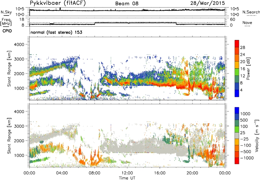Viewport: 260px width, 180px height.
Task: Click the 'N.Search' legend label
Action: click(x=251, y=12)
